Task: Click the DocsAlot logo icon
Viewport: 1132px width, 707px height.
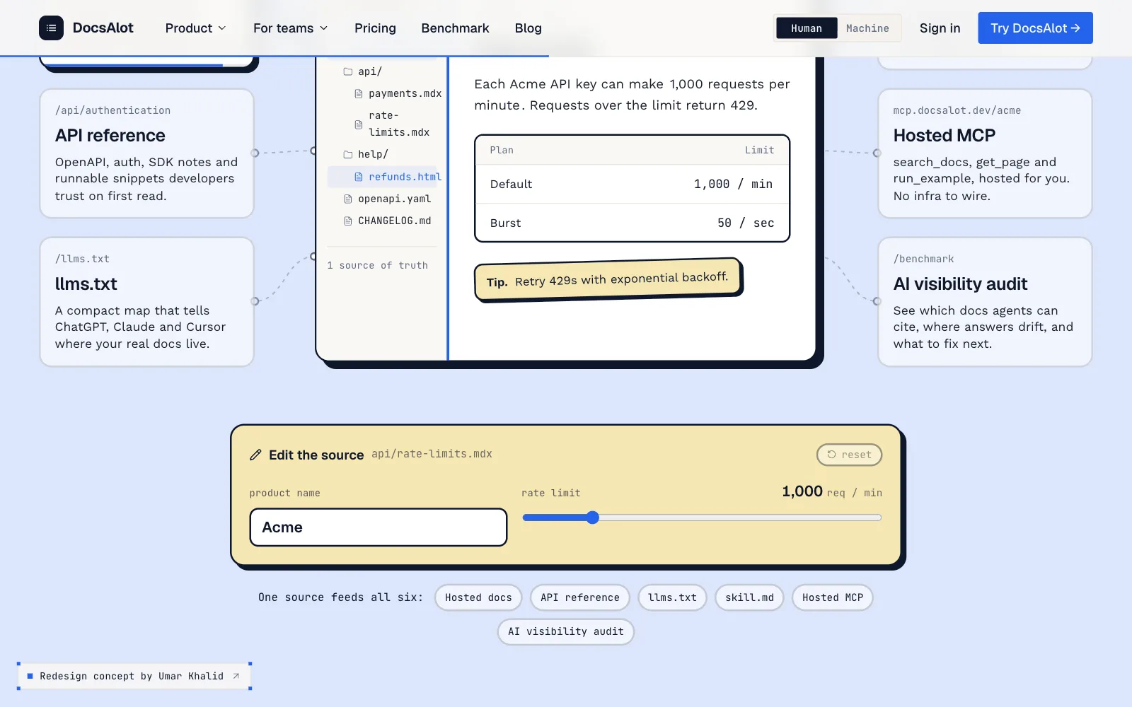Action: pos(51,28)
